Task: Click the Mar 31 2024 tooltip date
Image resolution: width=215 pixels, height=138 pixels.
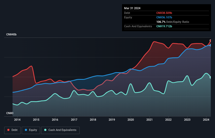Action: 132,8
